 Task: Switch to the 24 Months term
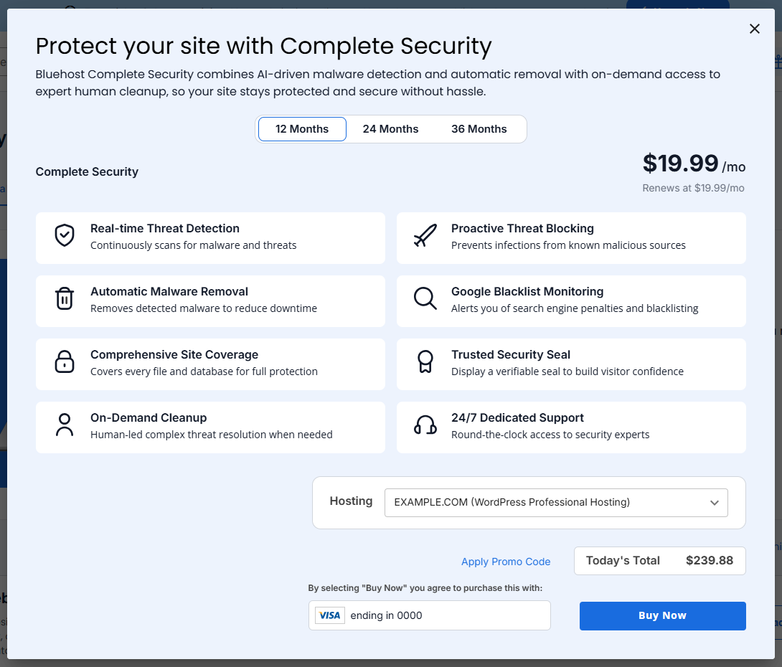pos(390,129)
